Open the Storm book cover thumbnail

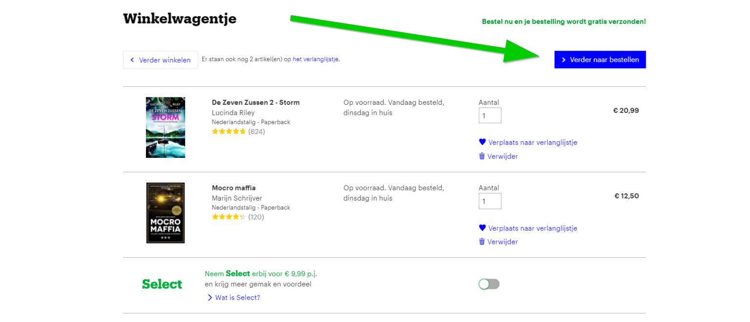click(165, 127)
